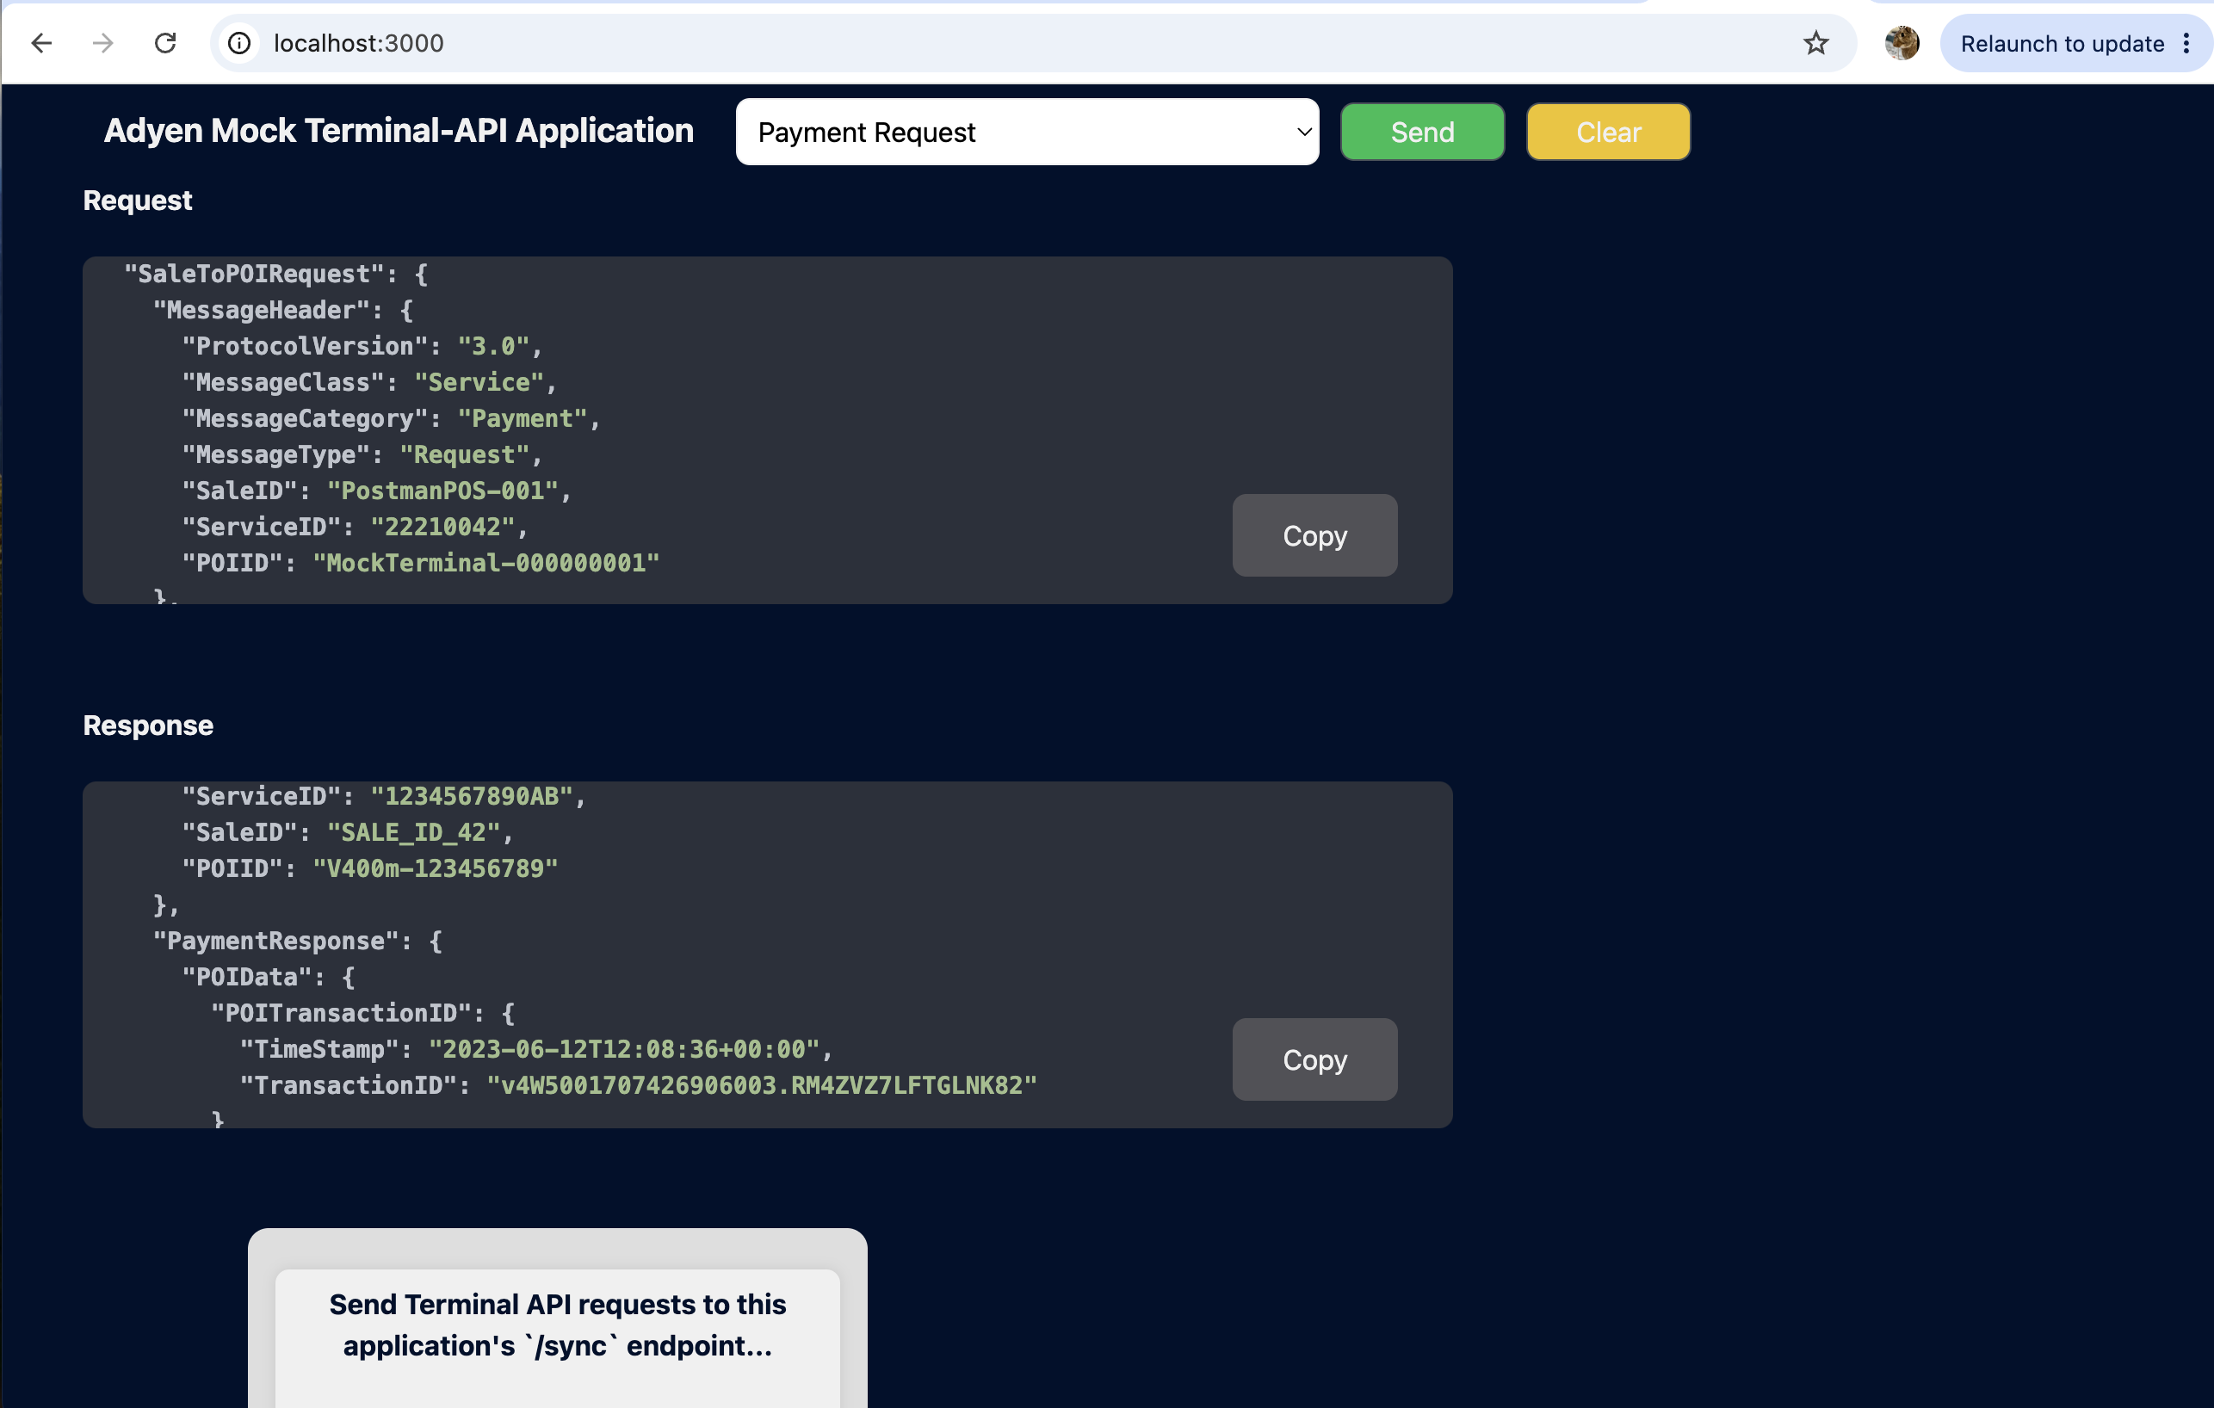The height and width of the screenshot is (1408, 2214).
Task: Select the "22210042" ServiceID value
Action: click(x=443, y=527)
